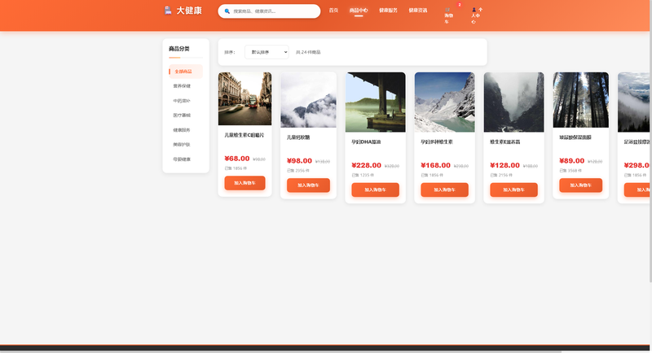This screenshot has width=652, height=353.
Task: Add the ¥298 product to cart
Action: [x=637, y=190]
